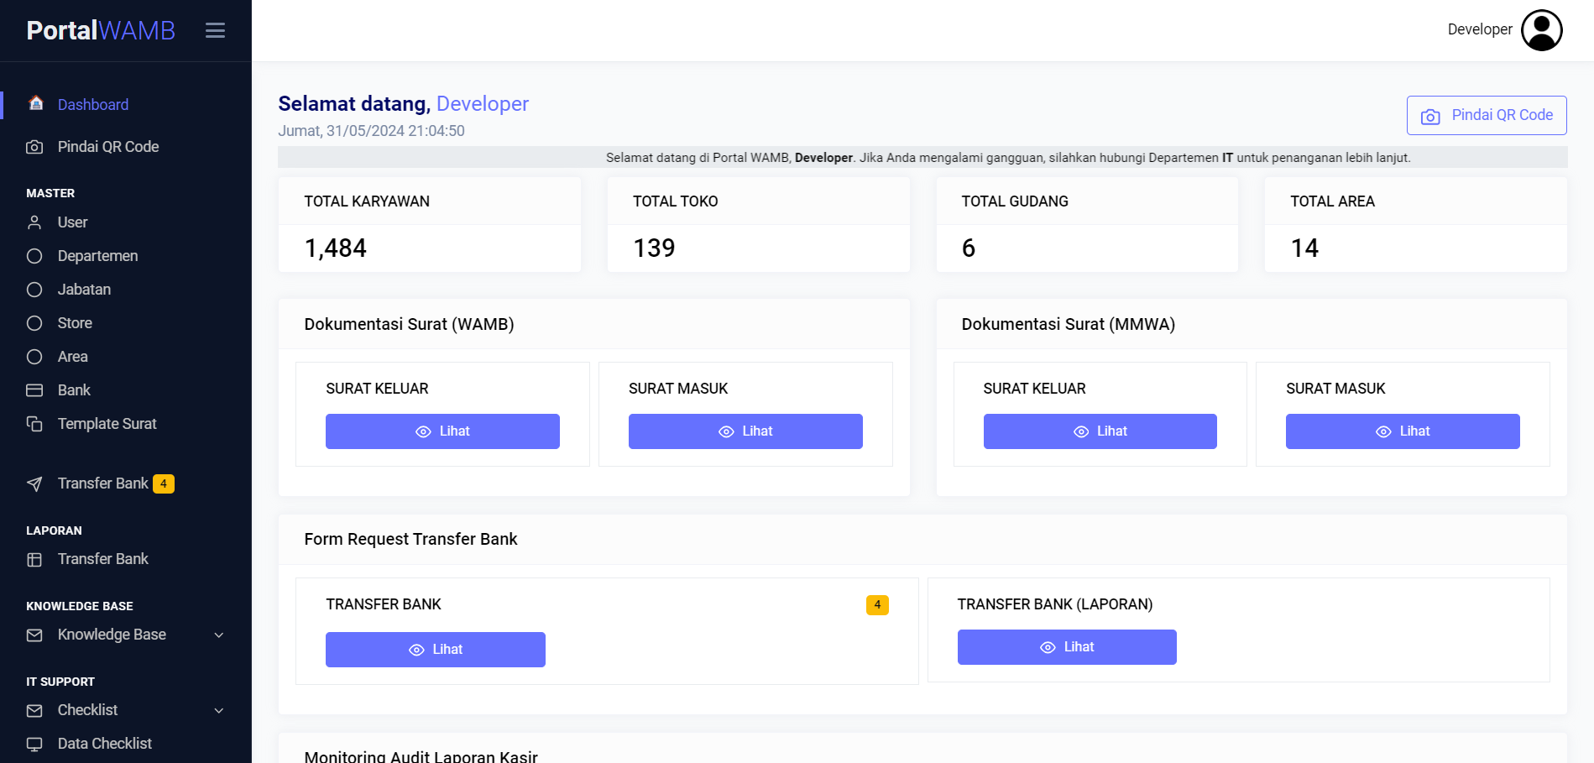Click Lihat under Transfer Bank (Laporan)
This screenshot has width=1594, height=763.
tap(1066, 647)
